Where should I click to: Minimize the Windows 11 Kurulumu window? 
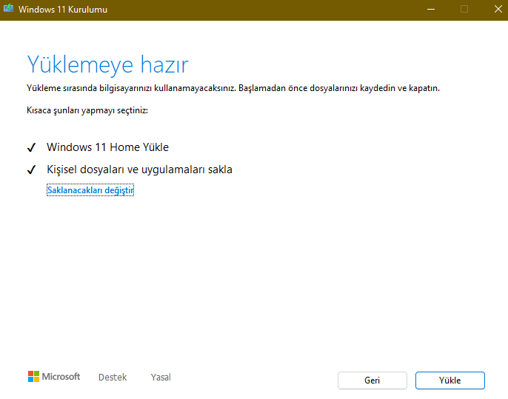(x=431, y=10)
